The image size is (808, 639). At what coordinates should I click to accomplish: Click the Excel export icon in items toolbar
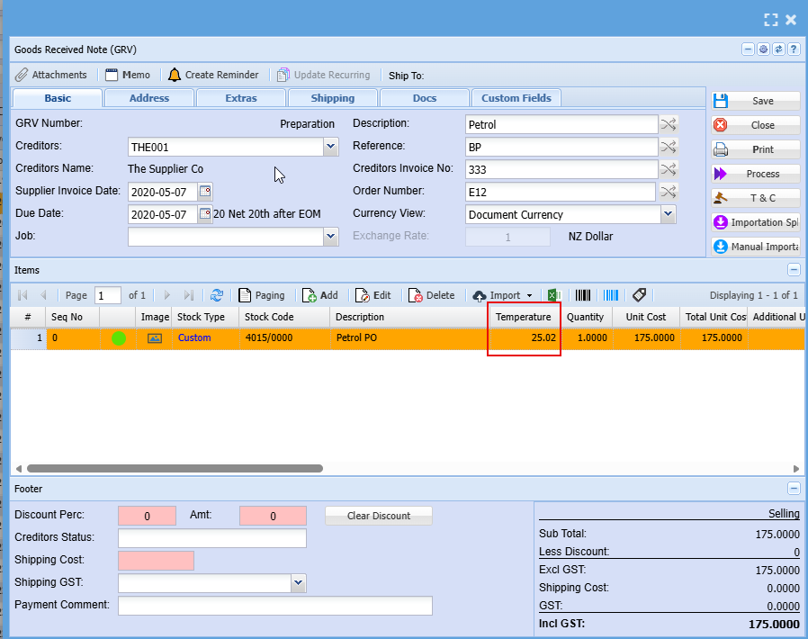[555, 295]
